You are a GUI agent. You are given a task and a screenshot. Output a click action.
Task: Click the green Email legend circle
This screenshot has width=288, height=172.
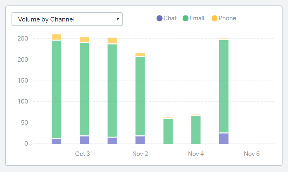[x=185, y=18]
